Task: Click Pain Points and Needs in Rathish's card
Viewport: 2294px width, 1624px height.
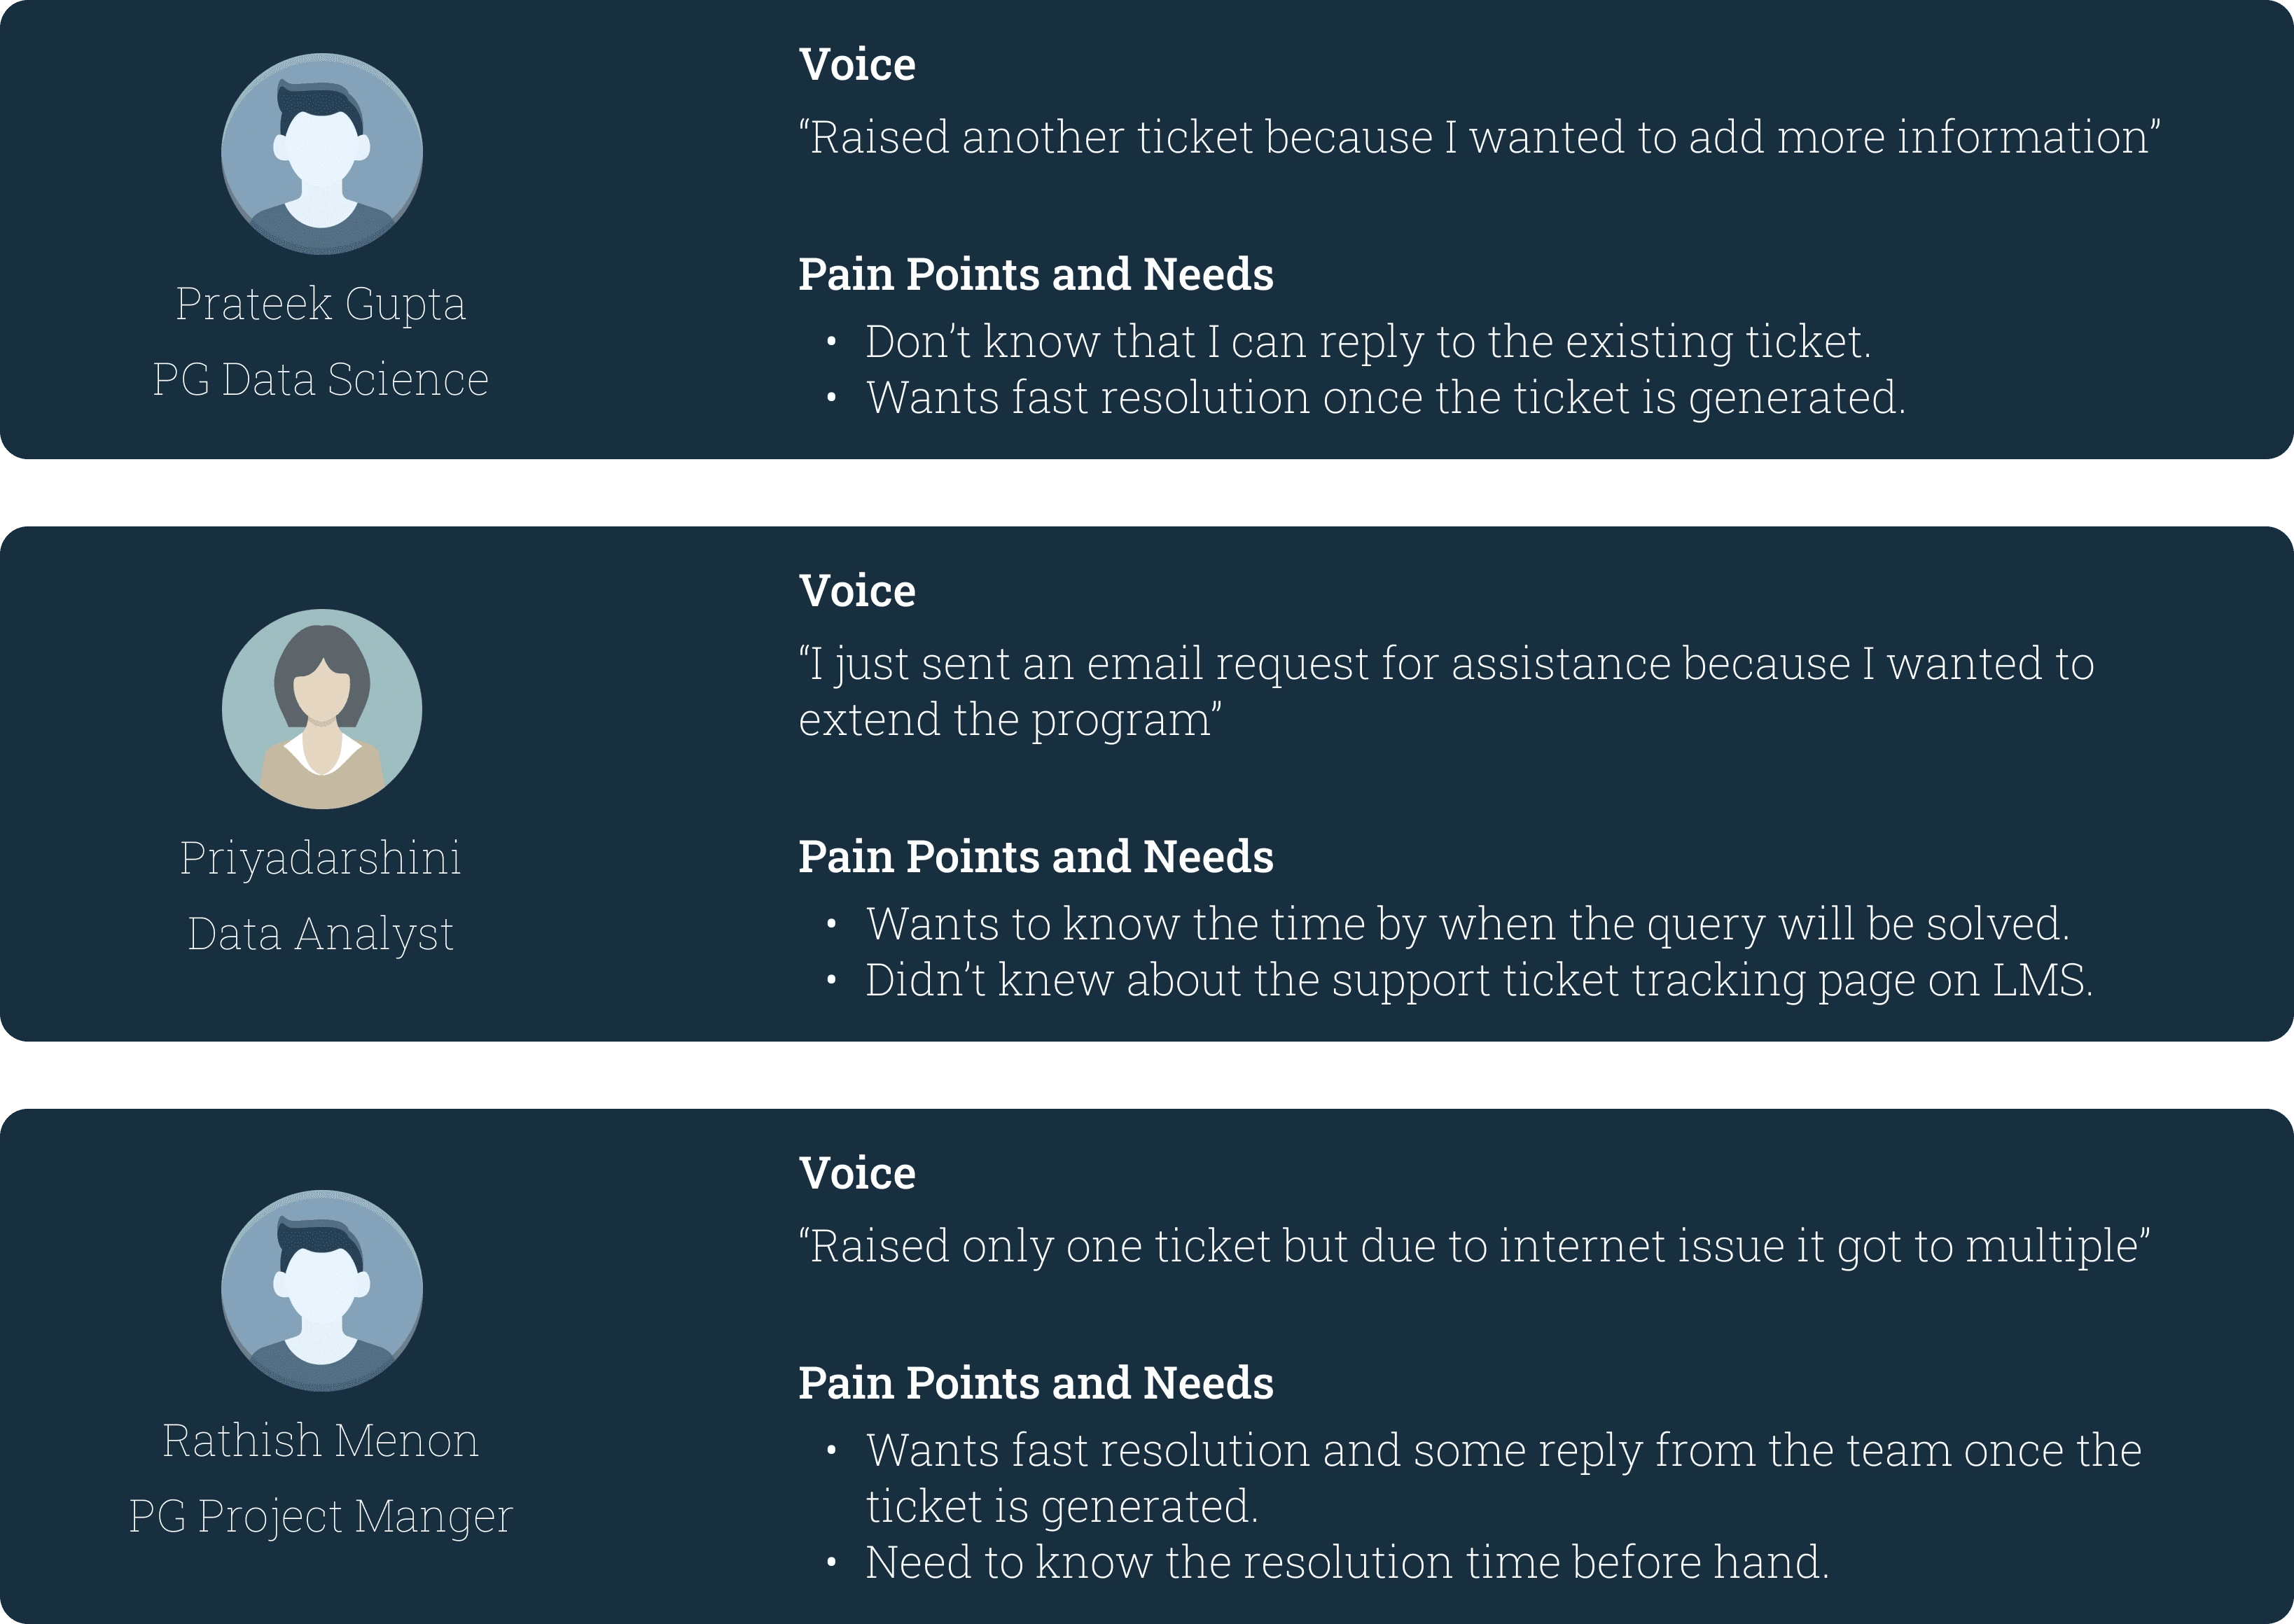Action: pyautogui.click(x=1036, y=1383)
